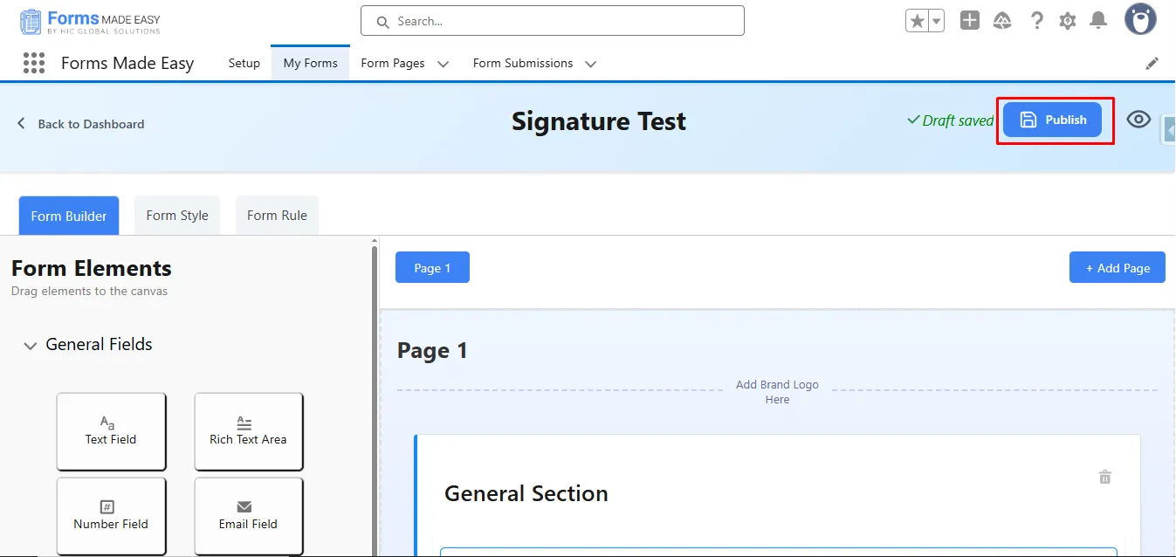This screenshot has width=1176, height=557.
Task: Open the Trailhead guidance icon
Action: coord(1002,21)
